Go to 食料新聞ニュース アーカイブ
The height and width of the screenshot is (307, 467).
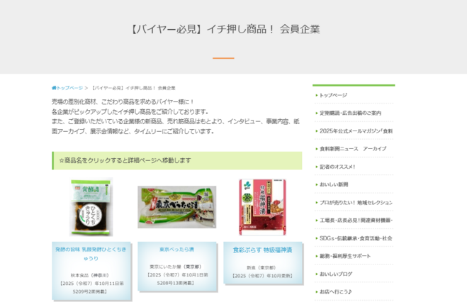click(353, 149)
